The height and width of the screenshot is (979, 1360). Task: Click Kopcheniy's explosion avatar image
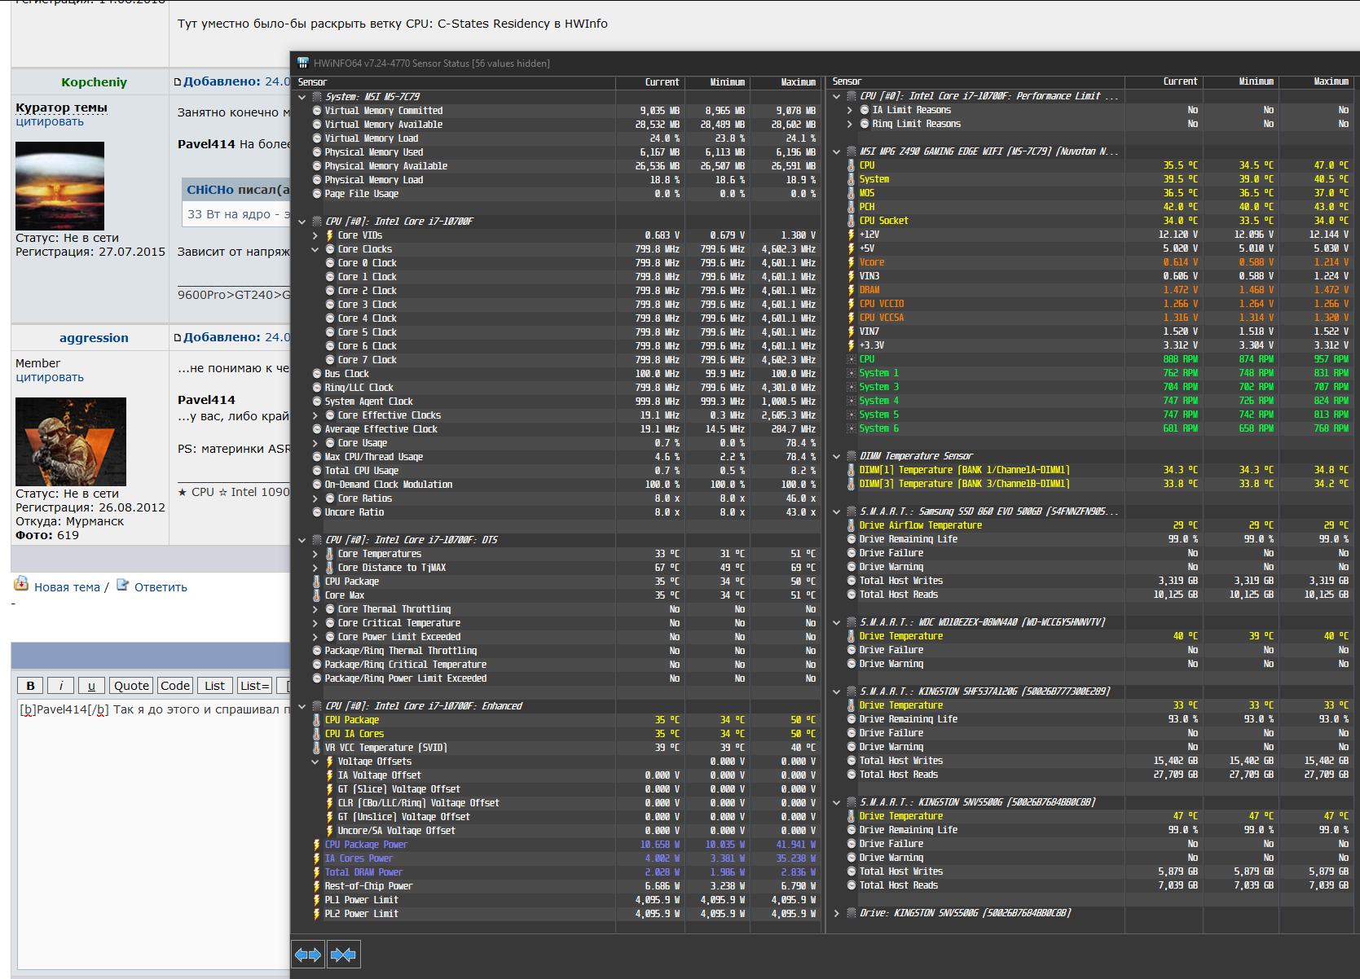(x=60, y=186)
